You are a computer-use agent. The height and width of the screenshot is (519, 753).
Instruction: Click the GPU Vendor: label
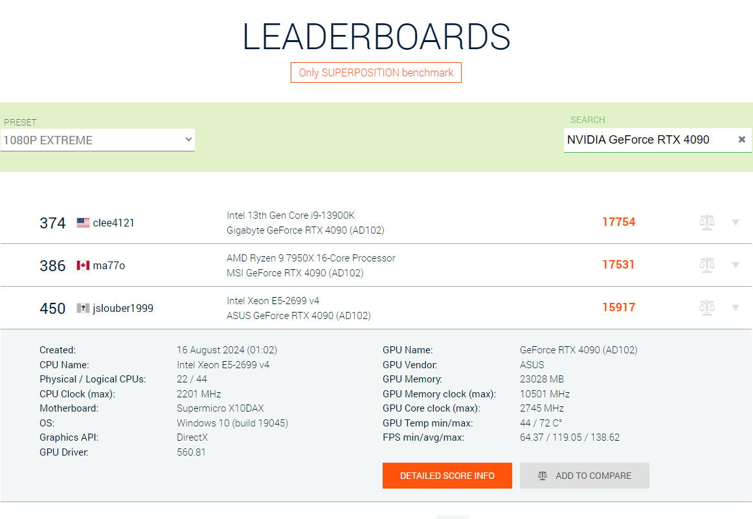tap(410, 365)
